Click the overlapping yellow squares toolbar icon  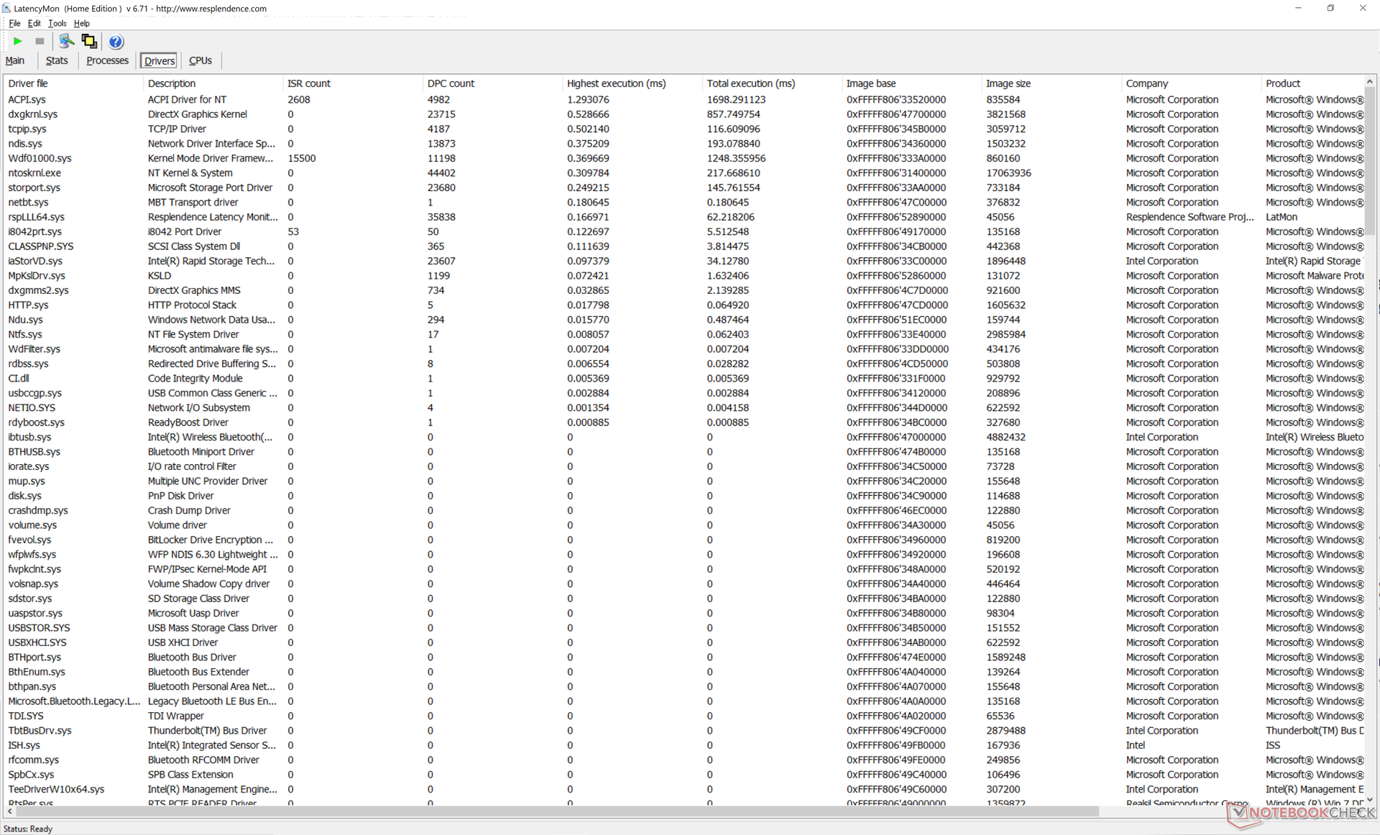pos(89,42)
